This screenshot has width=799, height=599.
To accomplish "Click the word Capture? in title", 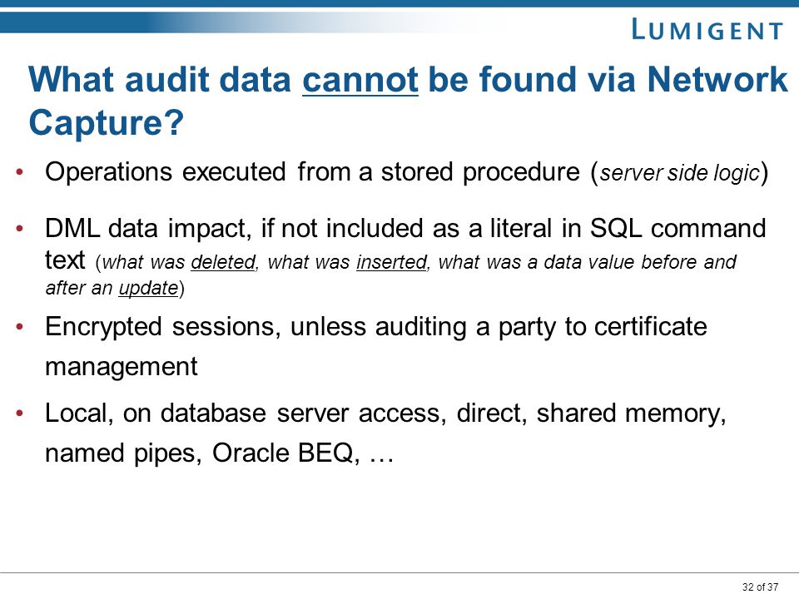I will 106,123.
